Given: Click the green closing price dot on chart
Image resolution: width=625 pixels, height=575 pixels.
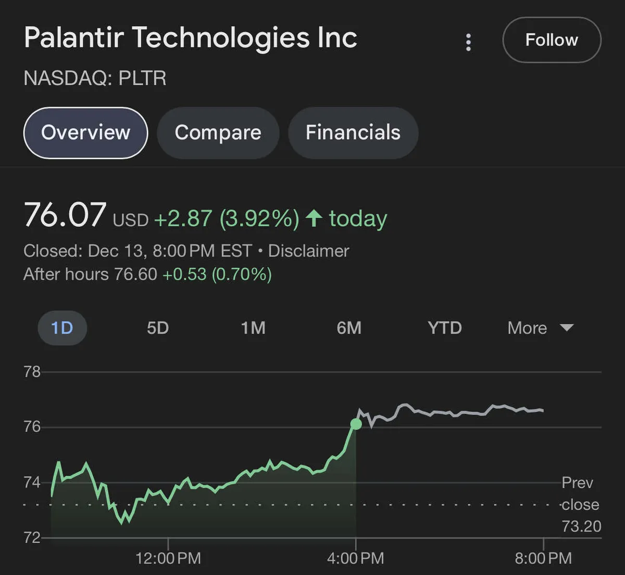Looking at the screenshot, I should [356, 424].
